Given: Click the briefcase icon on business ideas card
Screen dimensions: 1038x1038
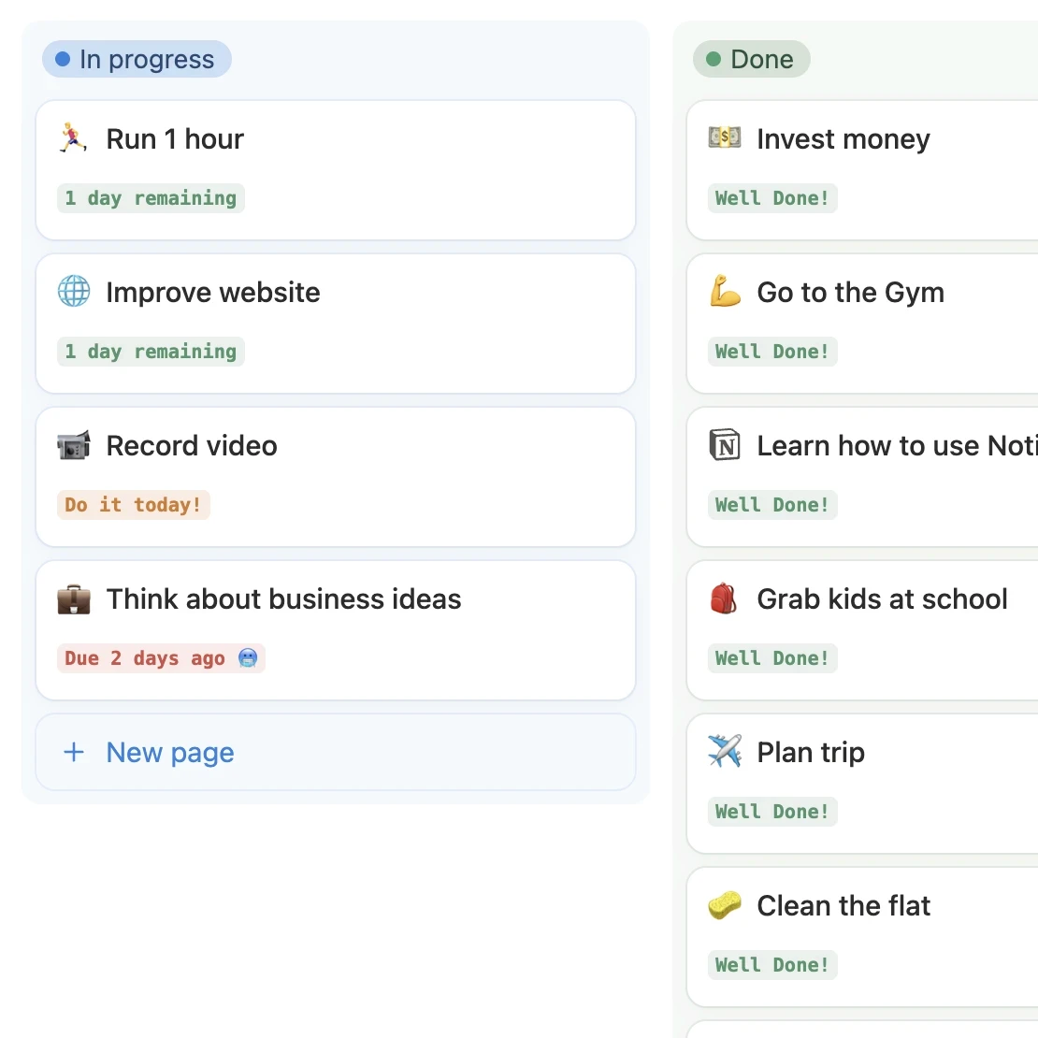Looking at the screenshot, I should [x=73, y=598].
